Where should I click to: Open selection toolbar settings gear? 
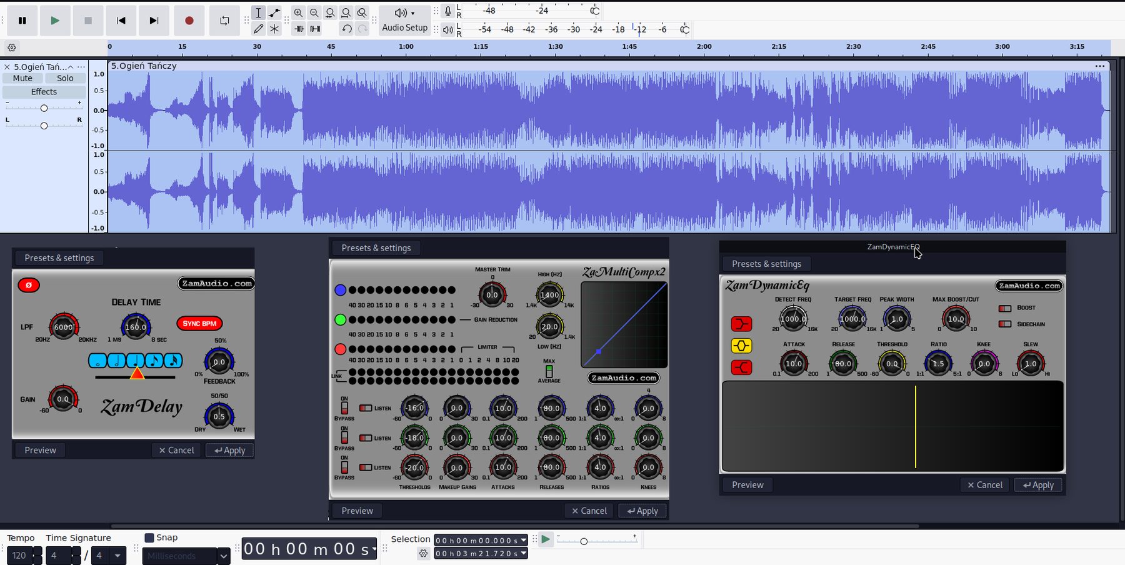pos(423,553)
